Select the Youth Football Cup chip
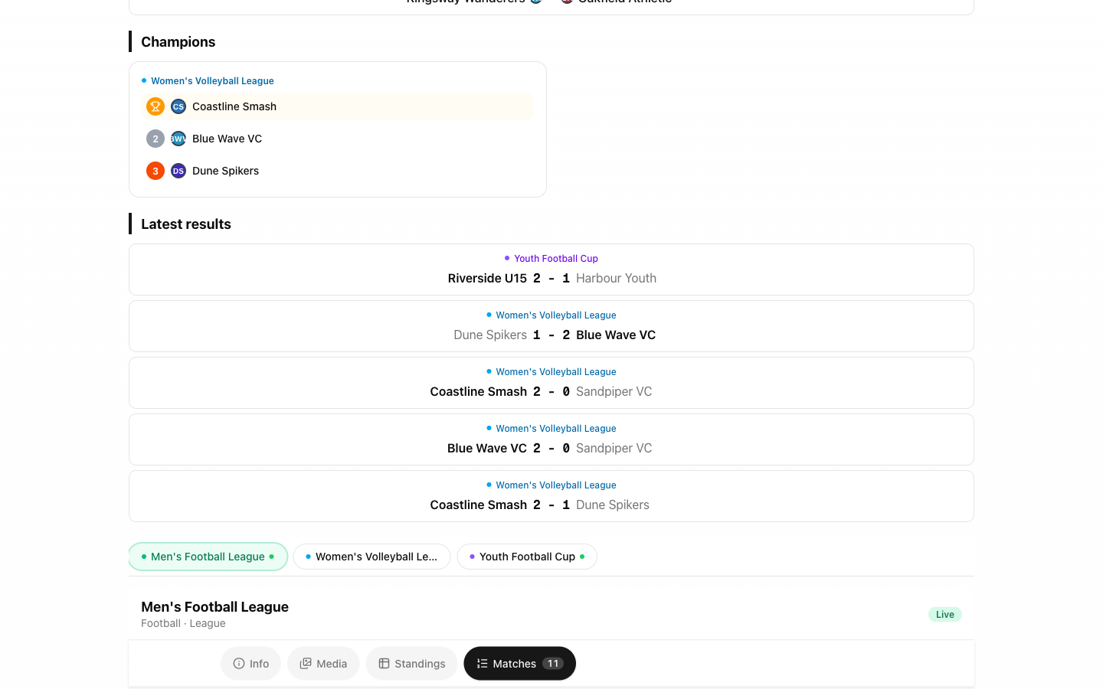The width and height of the screenshot is (1103, 689). (527, 557)
